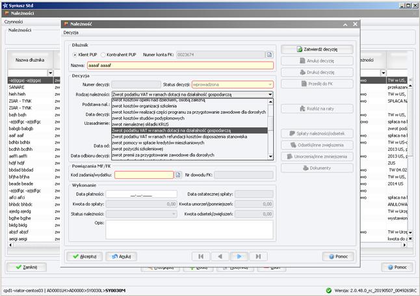
Task: Select the Kontrahent PUP radio button
Action: [103, 55]
